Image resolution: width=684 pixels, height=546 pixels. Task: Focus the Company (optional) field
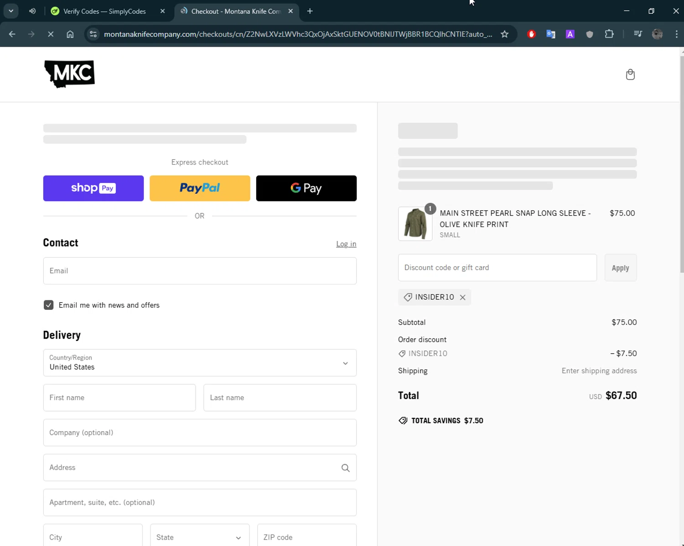(x=200, y=433)
